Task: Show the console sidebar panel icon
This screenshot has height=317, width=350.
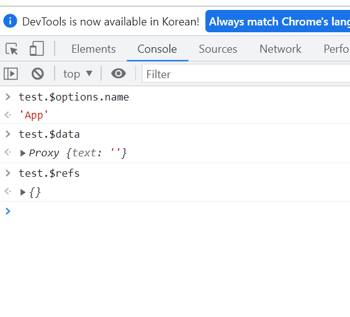Action: click(11, 74)
